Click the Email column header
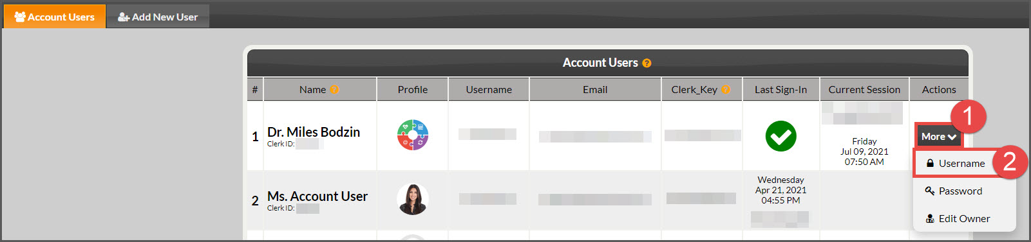 (x=595, y=90)
